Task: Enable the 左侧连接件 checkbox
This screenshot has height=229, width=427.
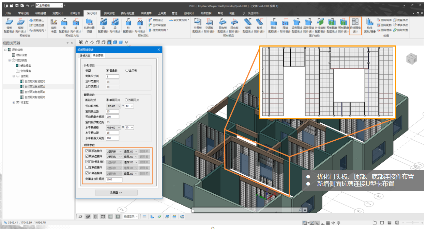Action: click(87, 168)
